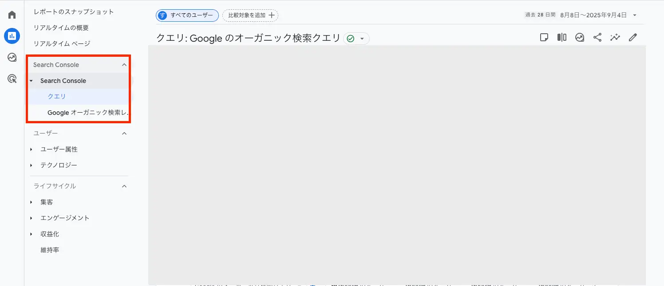Click the add note icon in report toolbar
The width and height of the screenshot is (664, 286).
tap(544, 38)
